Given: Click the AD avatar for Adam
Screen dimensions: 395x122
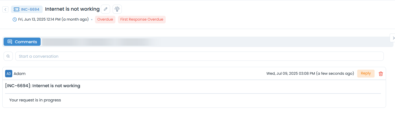Looking at the screenshot, I should (9, 74).
